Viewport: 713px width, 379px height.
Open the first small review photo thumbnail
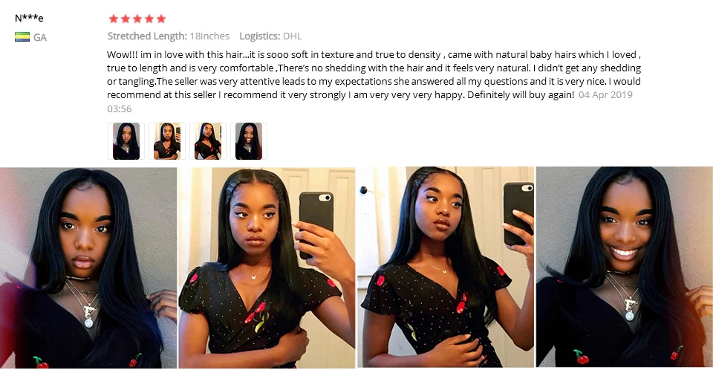point(126,141)
